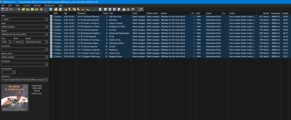Open Tag - Filename converter icon
291x120 pixels.
pos(66,9)
